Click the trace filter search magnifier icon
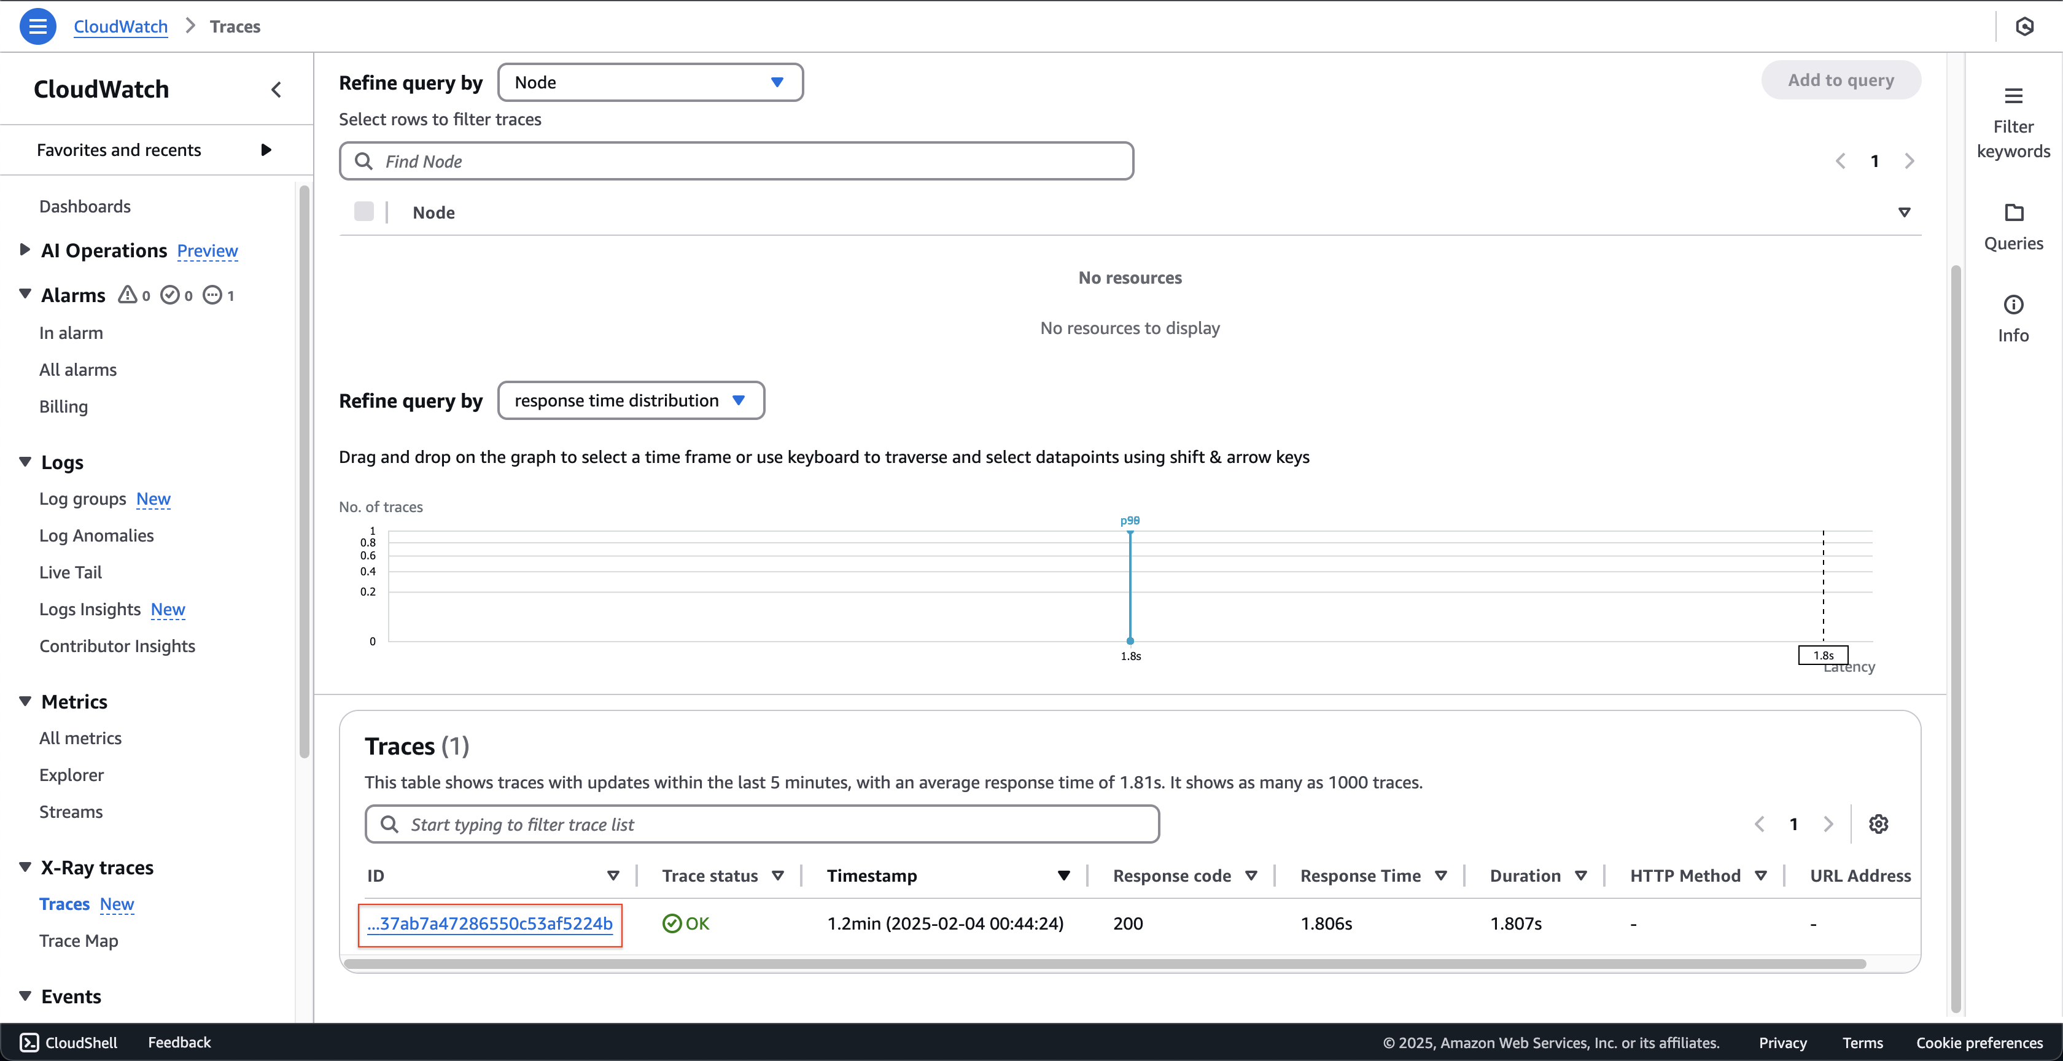The image size is (2063, 1061). (x=389, y=824)
